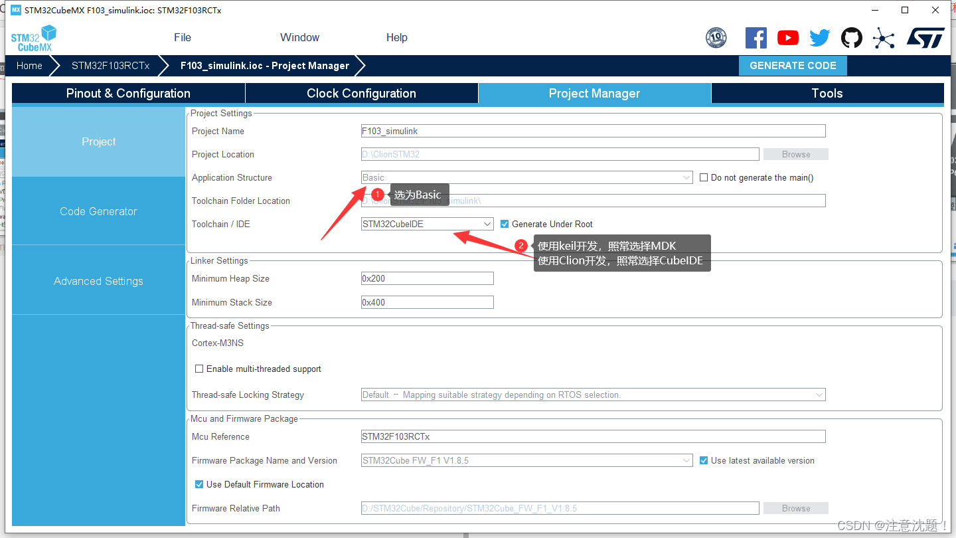Switch to the Tools tab
Viewport: 956px width, 538px height.
pos(827,93)
